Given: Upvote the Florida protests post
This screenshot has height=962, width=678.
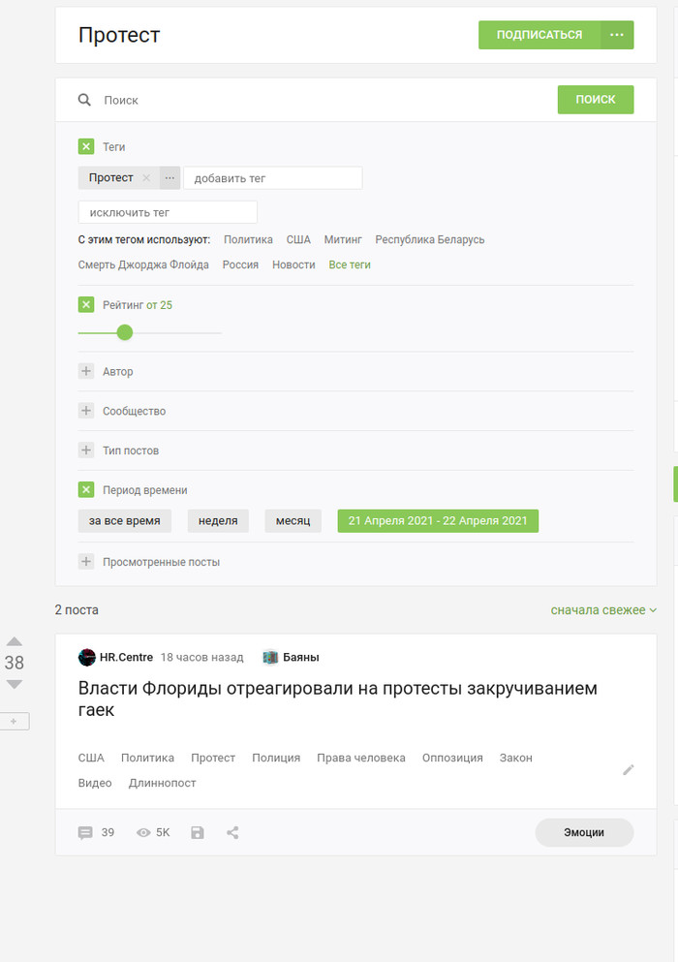Looking at the screenshot, I should 15,641.
